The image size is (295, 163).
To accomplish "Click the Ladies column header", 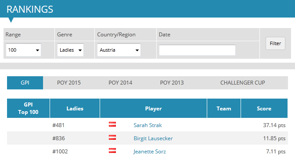I will tap(75, 108).
